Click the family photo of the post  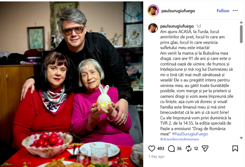[71, 84]
